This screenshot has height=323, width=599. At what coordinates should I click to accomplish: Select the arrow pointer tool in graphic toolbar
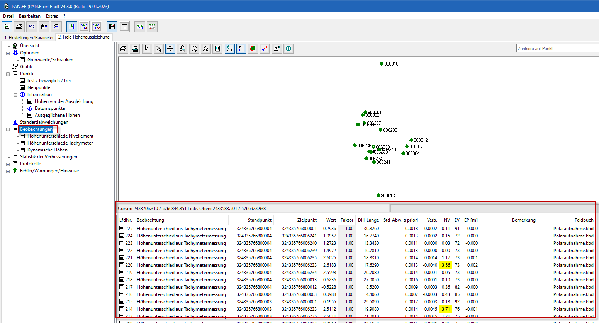[x=147, y=49]
